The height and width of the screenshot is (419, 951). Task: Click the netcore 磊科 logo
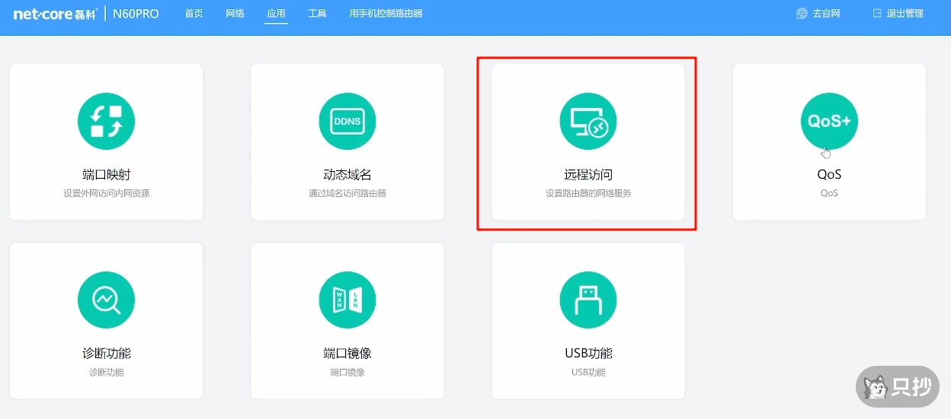click(x=55, y=14)
